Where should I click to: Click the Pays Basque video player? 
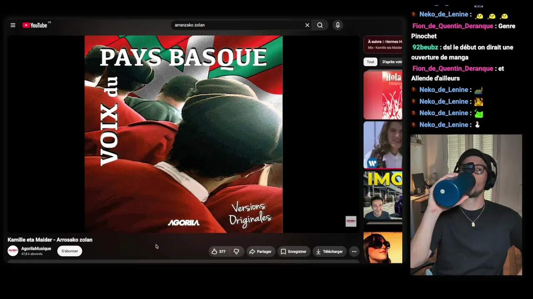[184, 134]
